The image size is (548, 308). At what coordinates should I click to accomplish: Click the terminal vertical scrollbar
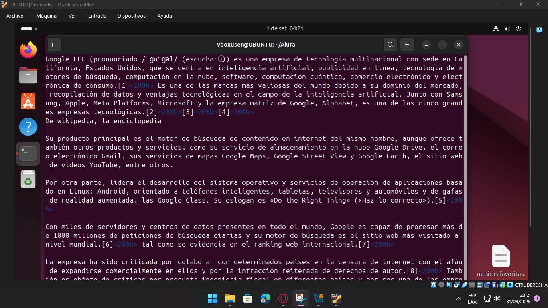pyautogui.click(x=465, y=167)
